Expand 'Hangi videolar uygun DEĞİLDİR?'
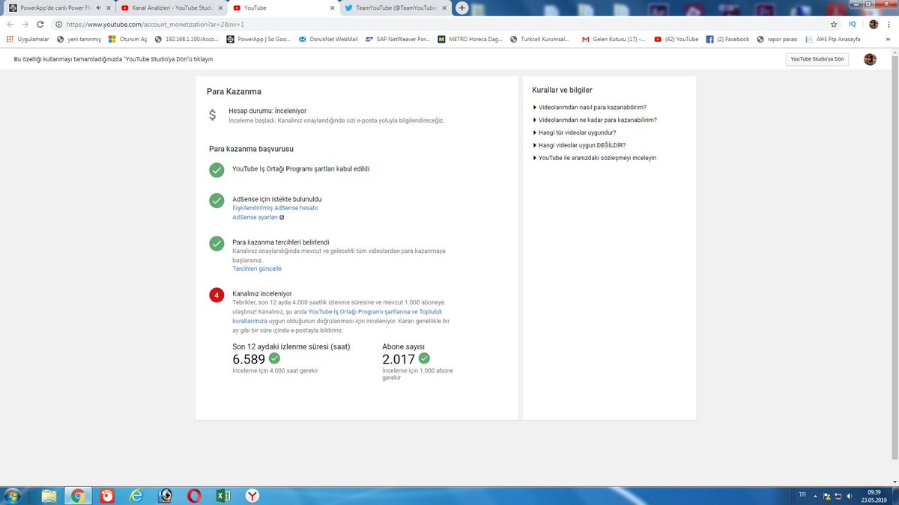The height and width of the screenshot is (505, 899). click(578, 145)
